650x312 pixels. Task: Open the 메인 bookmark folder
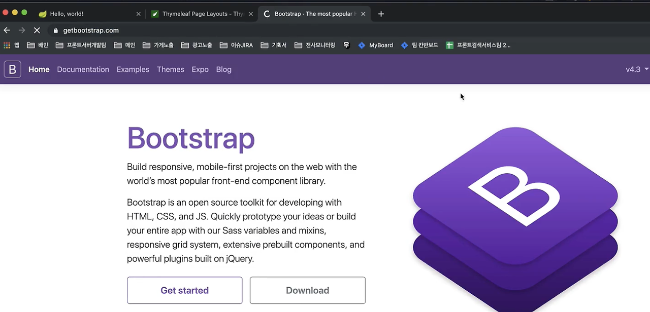click(124, 45)
